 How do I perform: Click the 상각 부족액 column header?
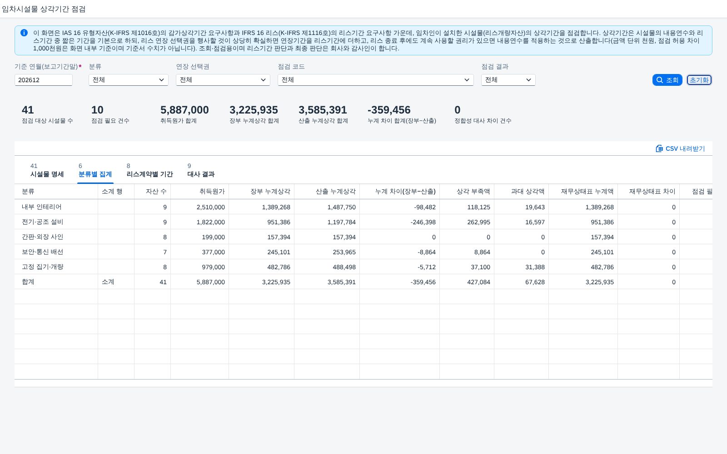pyautogui.click(x=467, y=192)
